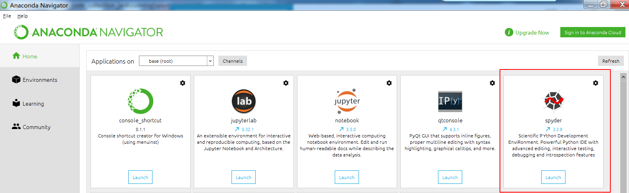Click the qtconsole version update arrow

[x=445, y=129]
